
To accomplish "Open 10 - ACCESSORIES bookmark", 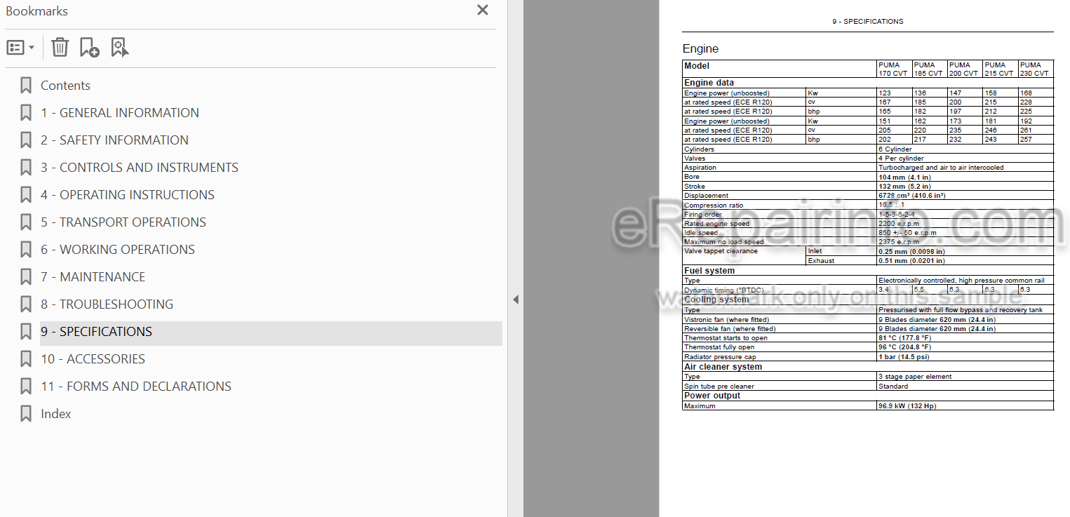I will [x=93, y=359].
